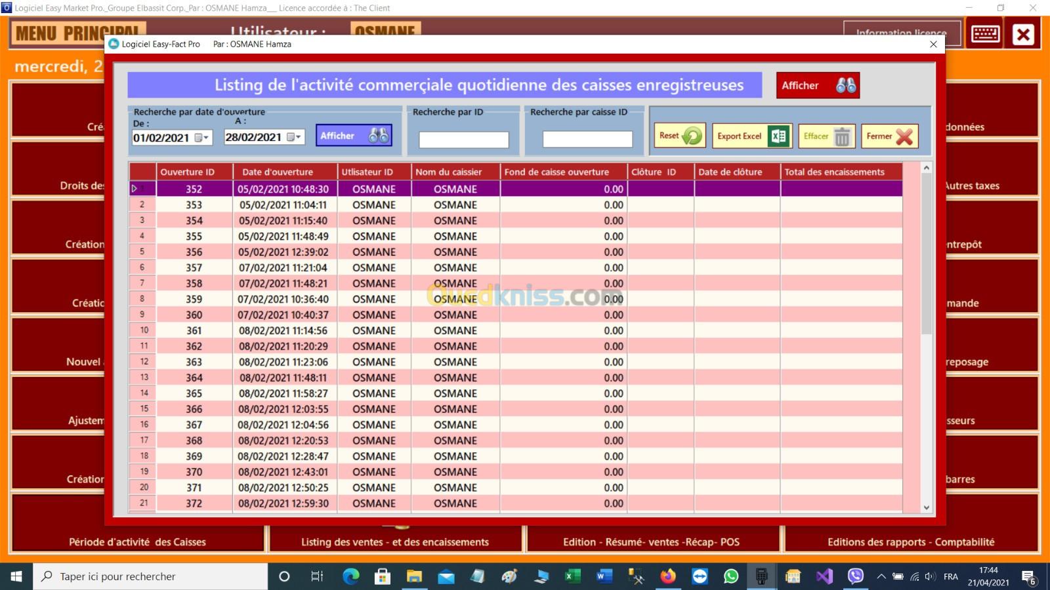The image size is (1050, 590).
Task: Open Editions des rapports - Comptabilité menu
Action: point(910,541)
